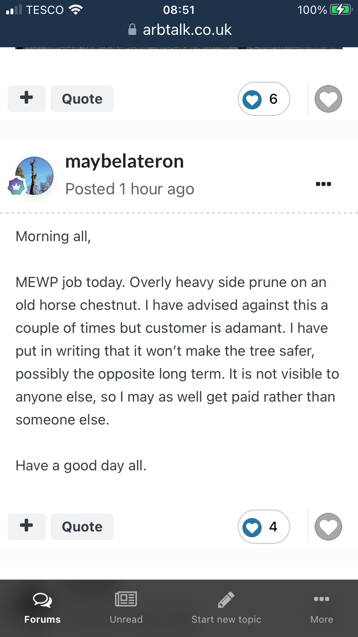Open the Unread tab
Image resolution: width=358 pixels, height=637 pixels.
[126, 608]
